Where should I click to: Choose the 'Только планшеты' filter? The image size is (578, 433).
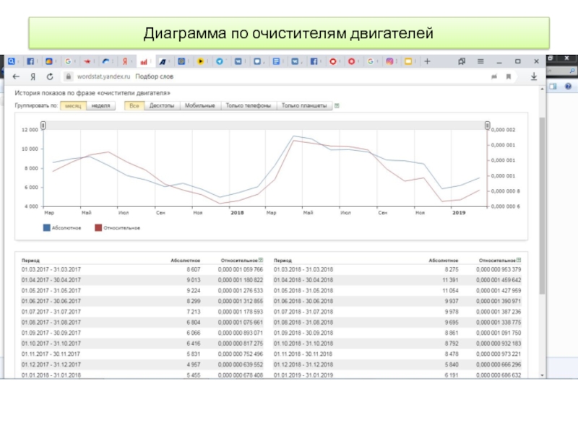pyautogui.click(x=304, y=106)
